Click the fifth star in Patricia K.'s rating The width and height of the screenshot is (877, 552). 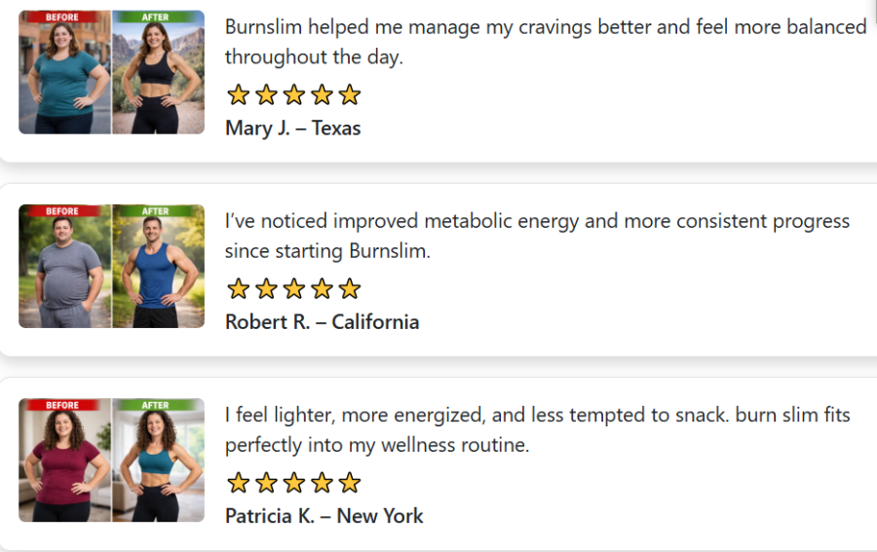point(350,483)
